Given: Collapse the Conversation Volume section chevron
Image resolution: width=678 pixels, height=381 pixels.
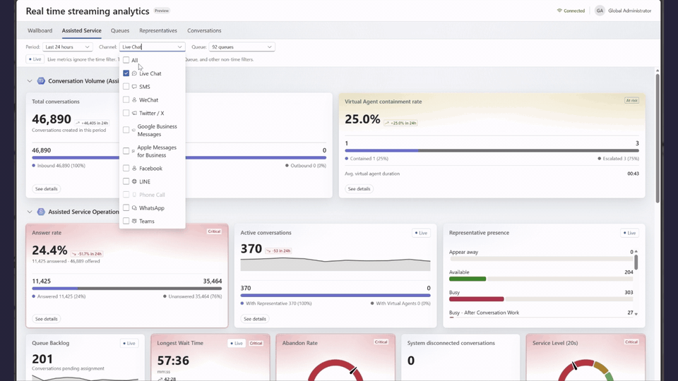Looking at the screenshot, I should point(30,80).
